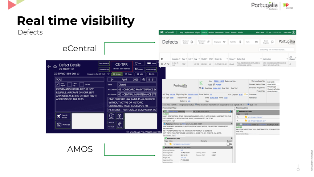Open Parts tile in eCentral
Screen dimensions: 314x177
click(x=252, y=42)
